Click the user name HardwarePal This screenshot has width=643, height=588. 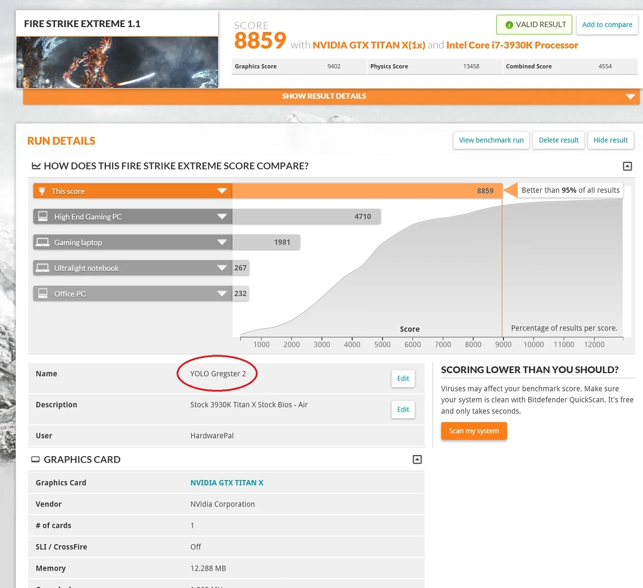pyautogui.click(x=212, y=436)
